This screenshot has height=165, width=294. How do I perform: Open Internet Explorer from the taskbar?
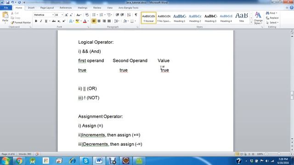73,161
